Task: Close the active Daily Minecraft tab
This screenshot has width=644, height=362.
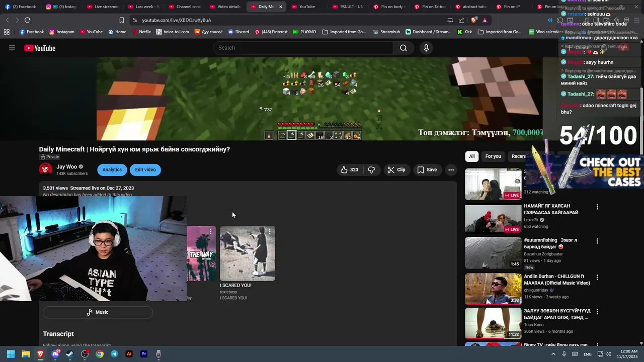Action: pos(280,7)
